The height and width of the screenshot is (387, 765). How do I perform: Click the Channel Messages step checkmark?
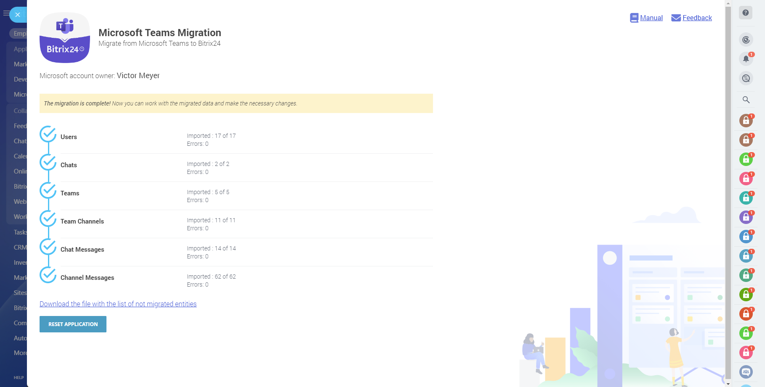(48, 275)
